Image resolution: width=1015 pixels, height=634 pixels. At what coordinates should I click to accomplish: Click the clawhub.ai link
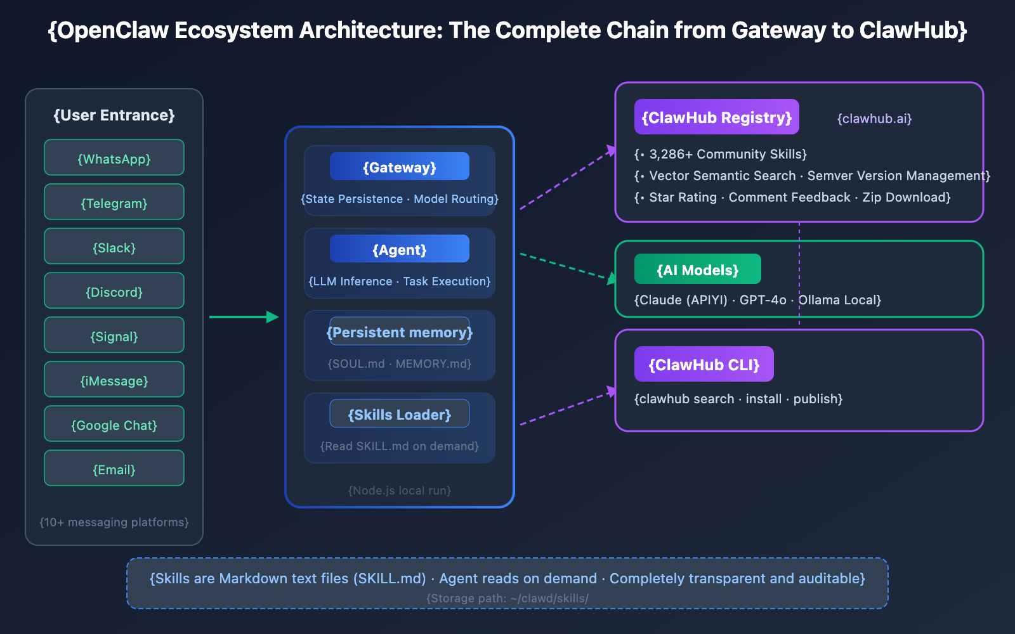pyautogui.click(x=875, y=118)
